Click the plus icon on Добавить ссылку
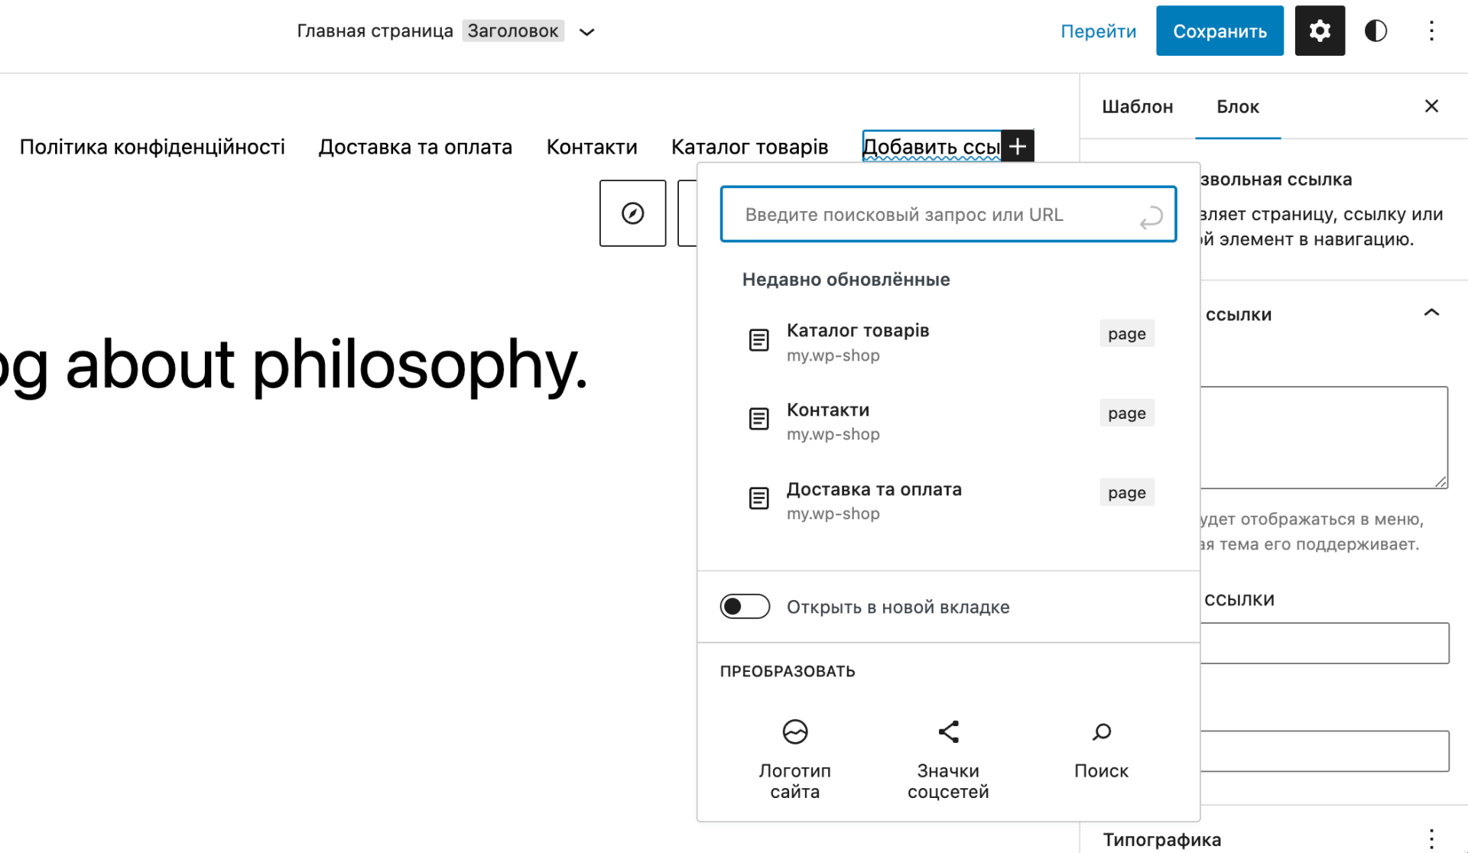This screenshot has width=1468, height=853. [1018, 145]
